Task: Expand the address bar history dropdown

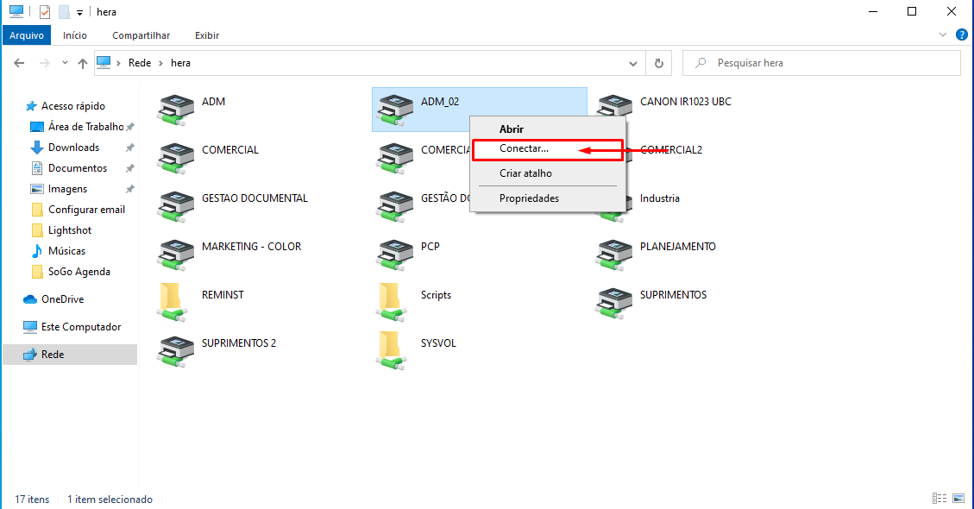Action: [634, 63]
